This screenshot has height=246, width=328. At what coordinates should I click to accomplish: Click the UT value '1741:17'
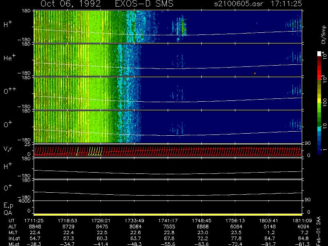pyautogui.click(x=168, y=221)
